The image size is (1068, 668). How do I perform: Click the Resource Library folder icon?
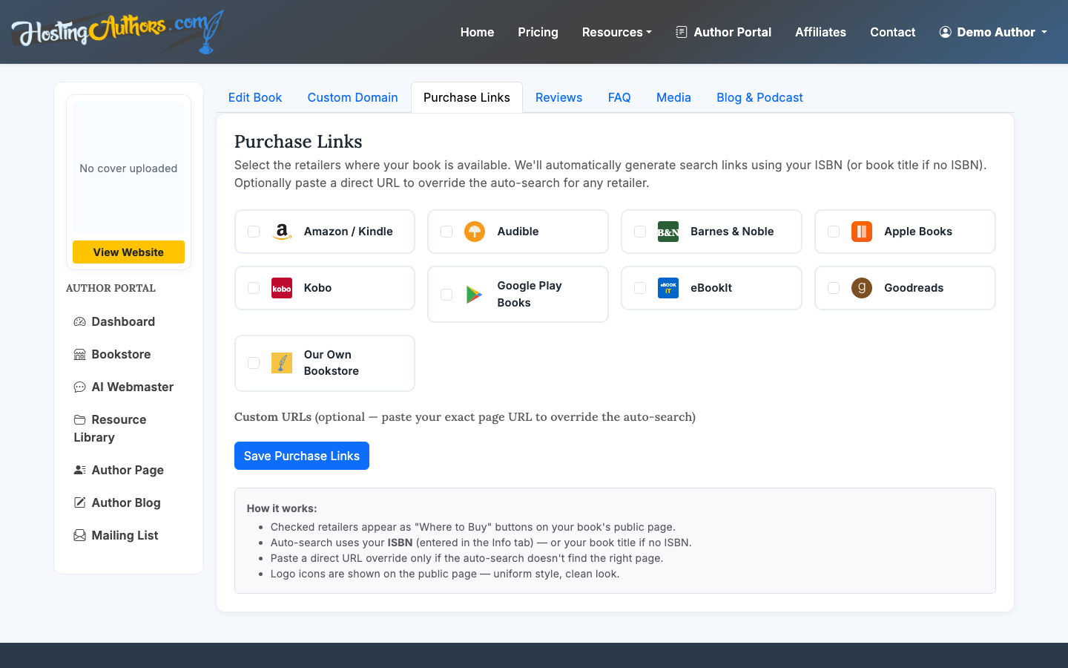tap(79, 420)
